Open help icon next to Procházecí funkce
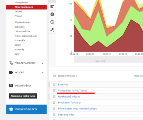 point(80,103)
